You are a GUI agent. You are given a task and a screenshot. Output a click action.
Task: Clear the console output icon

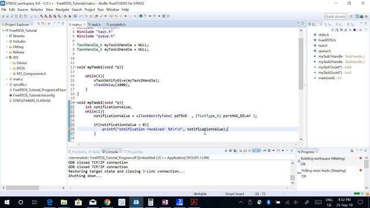tap(240, 151)
